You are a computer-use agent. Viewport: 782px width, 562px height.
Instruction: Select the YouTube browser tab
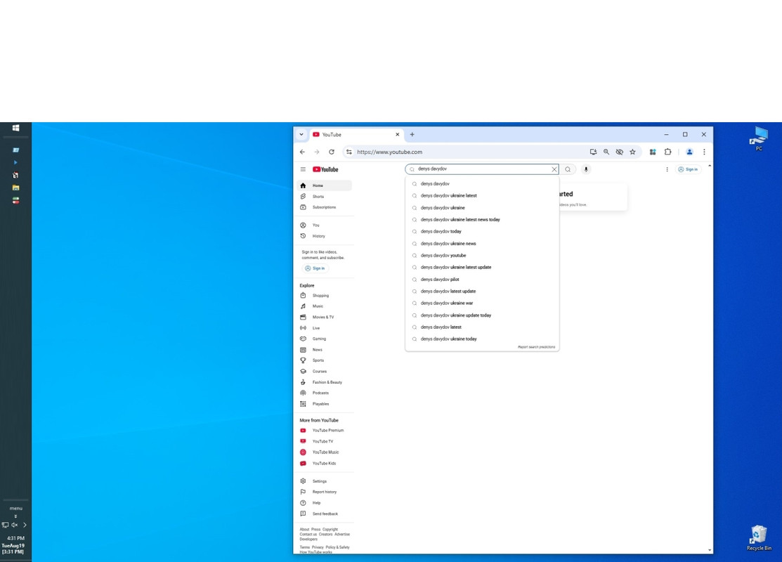pos(356,135)
